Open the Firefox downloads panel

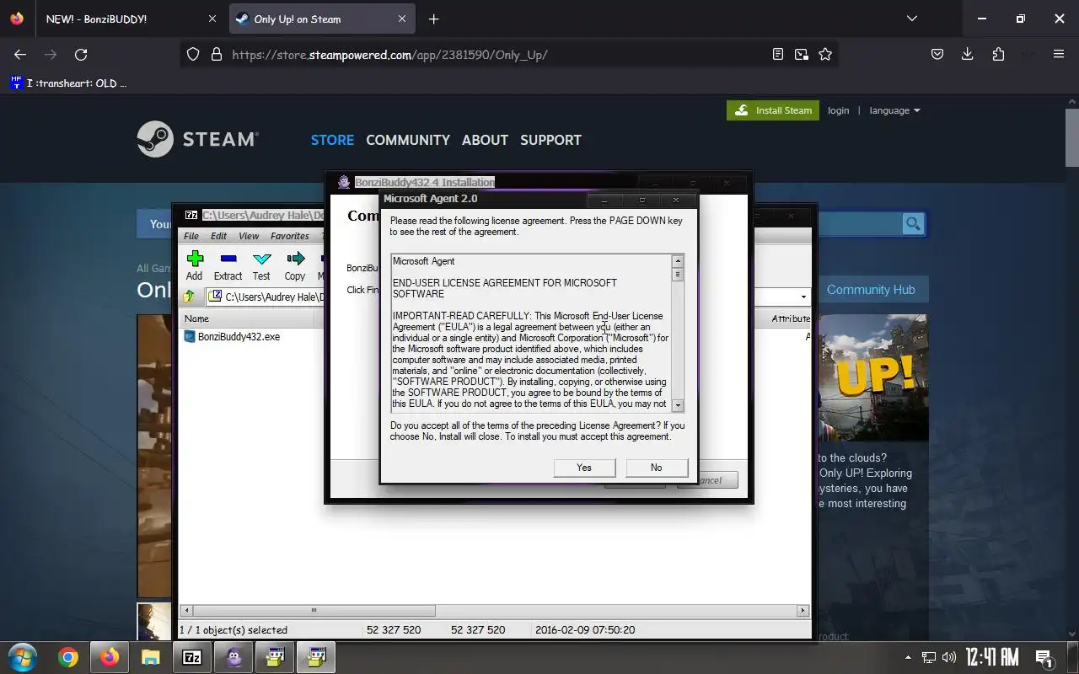coord(968,54)
